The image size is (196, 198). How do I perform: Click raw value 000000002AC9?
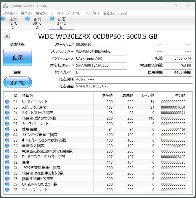coord(173,157)
